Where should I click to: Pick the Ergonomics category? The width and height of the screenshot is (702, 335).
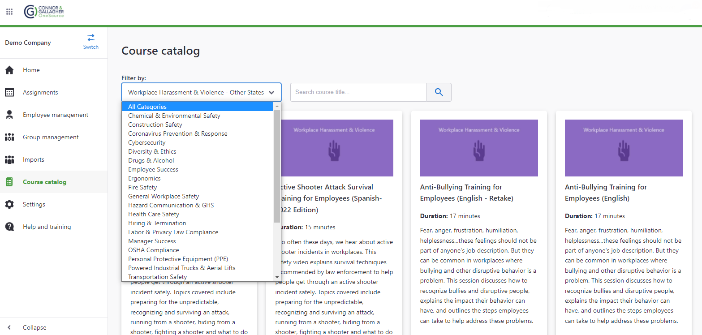tap(198, 178)
